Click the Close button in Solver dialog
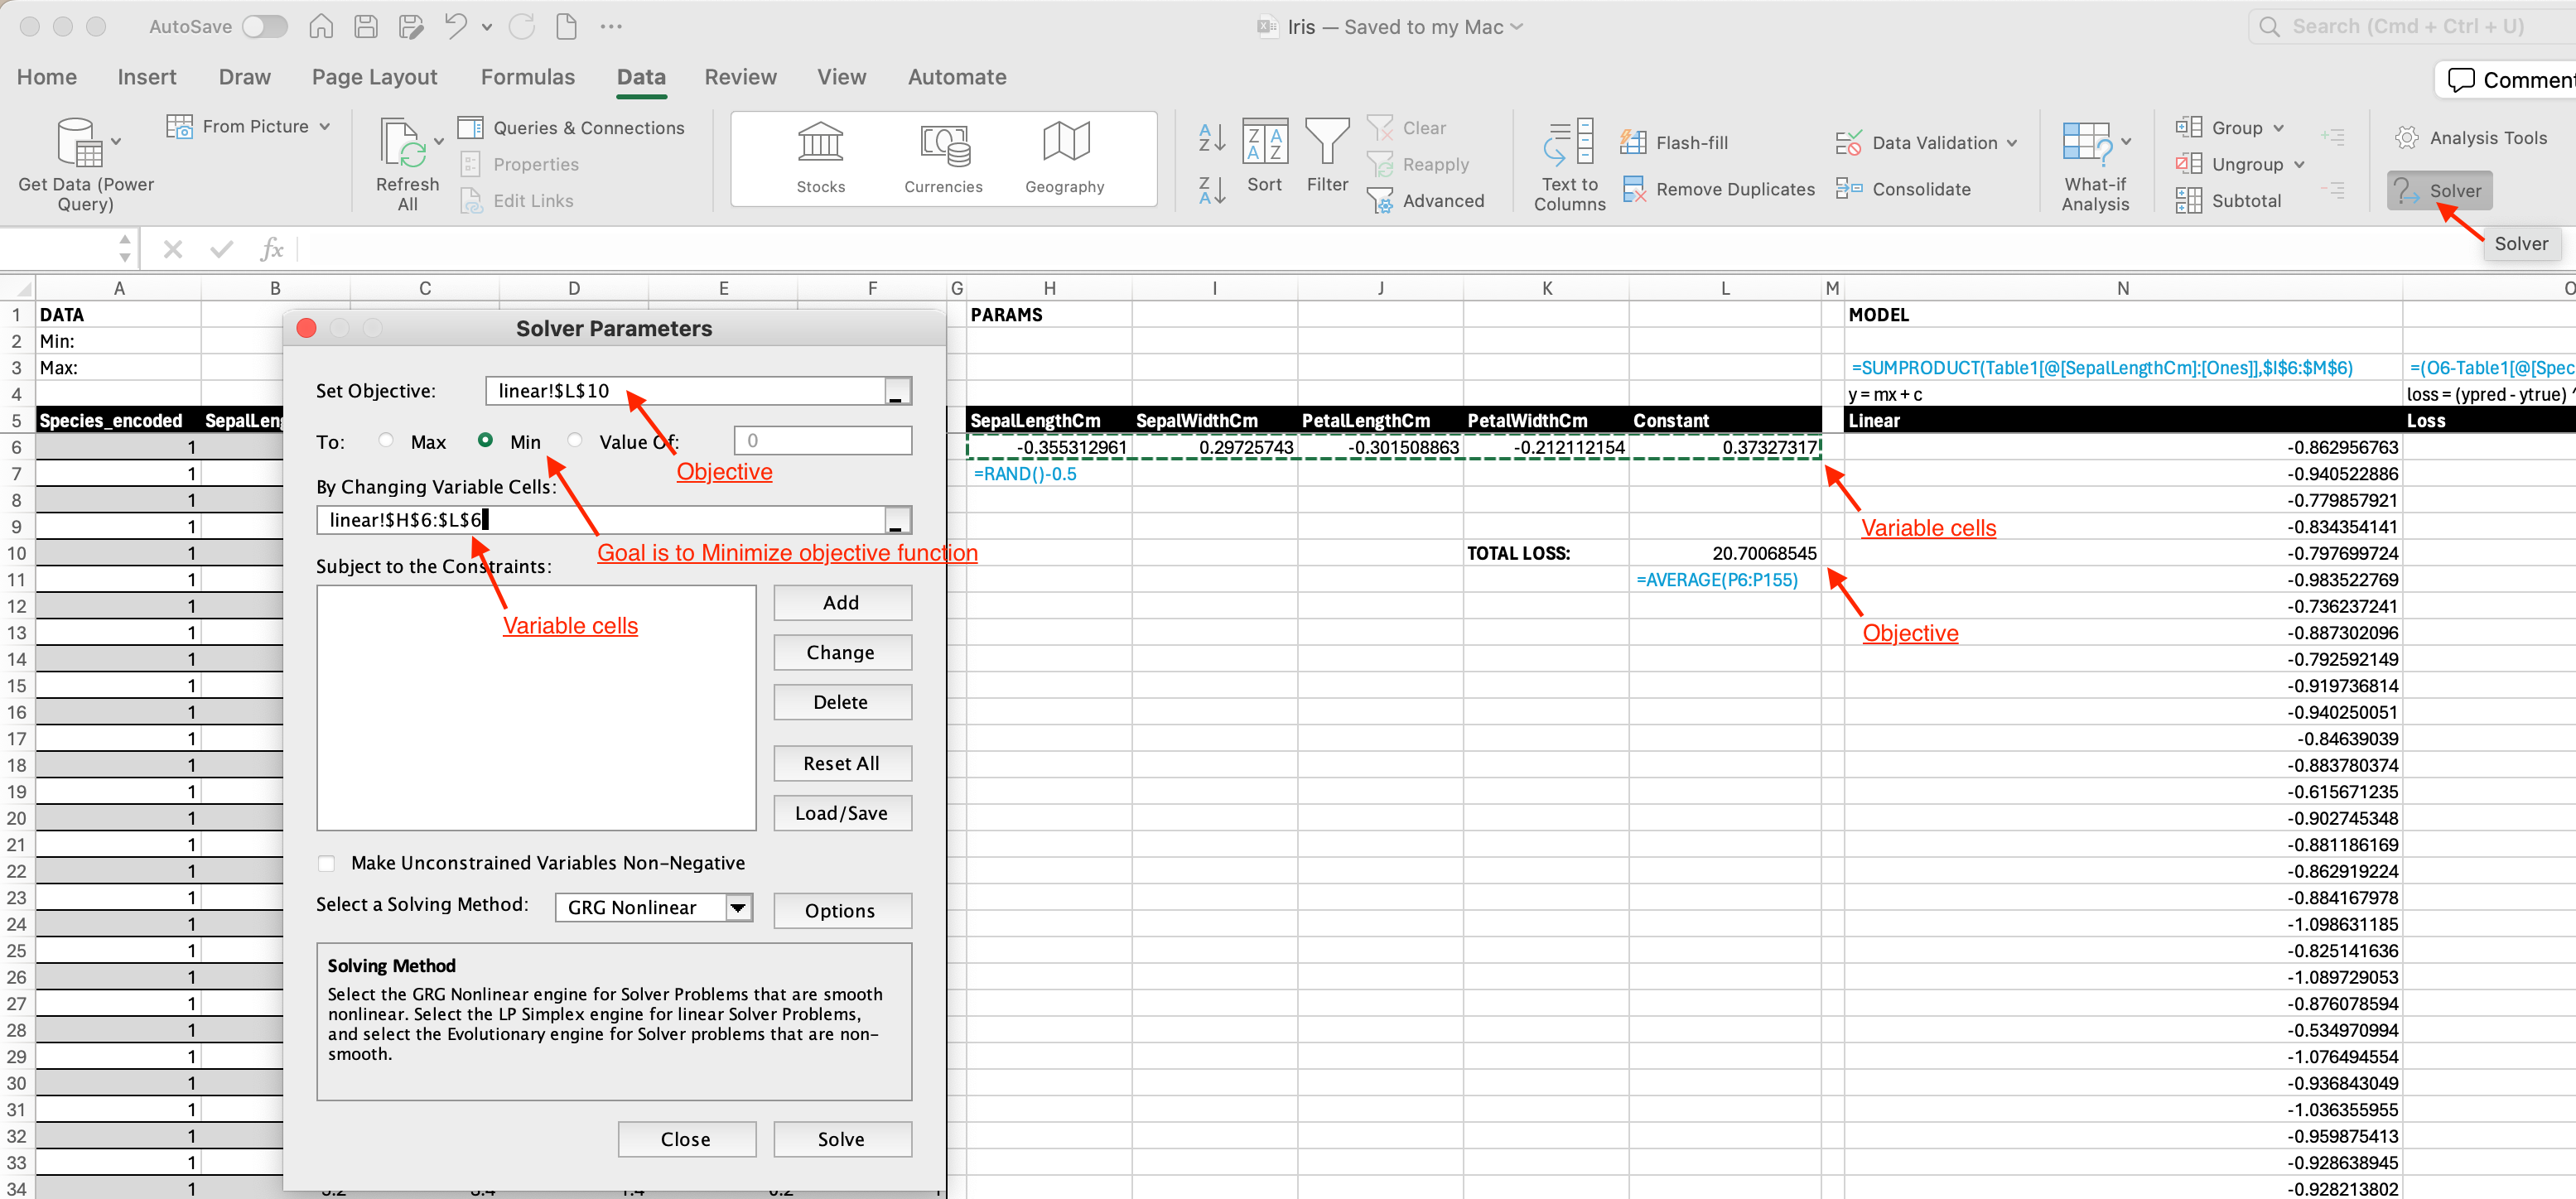The image size is (2576, 1199). click(686, 1139)
